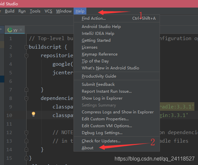Open IntelliJ IDEA Help entry
Viewport: 198px width, 165px height.
point(117,34)
